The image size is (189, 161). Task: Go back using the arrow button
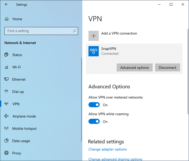pos(6,4)
